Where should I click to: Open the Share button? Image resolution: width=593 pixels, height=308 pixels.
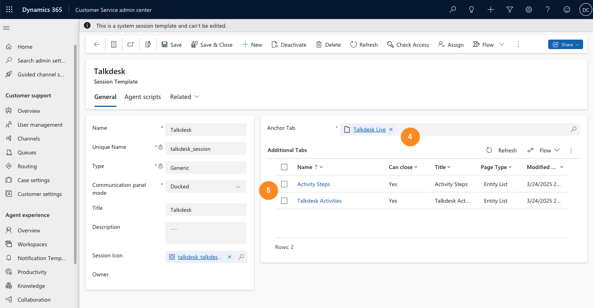pos(566,45)
